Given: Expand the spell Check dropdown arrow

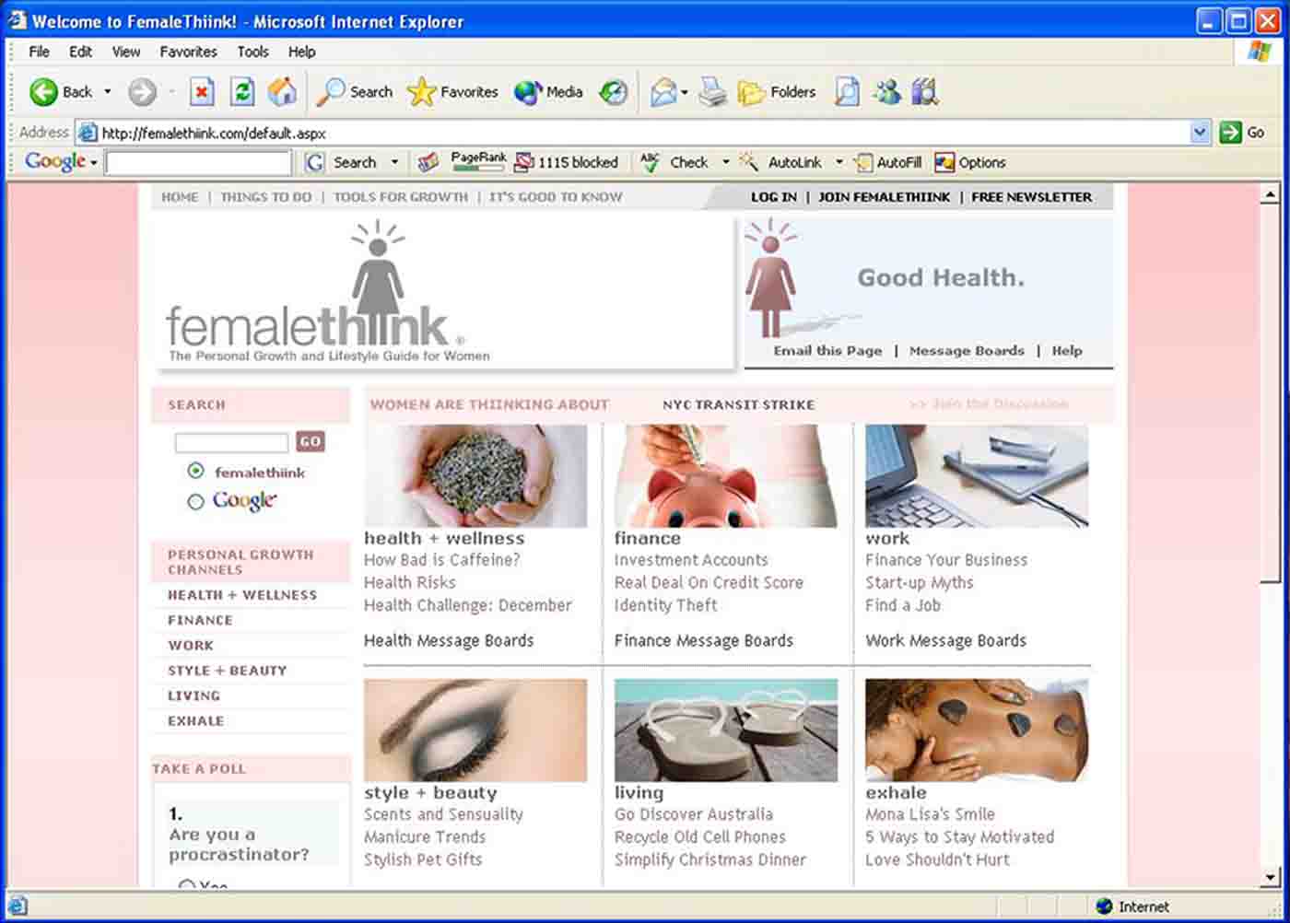Looking at the screenshot, I should coord(725,162).
